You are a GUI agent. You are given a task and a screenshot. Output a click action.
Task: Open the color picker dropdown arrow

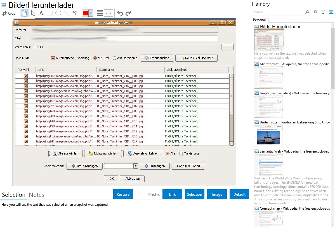91,13
